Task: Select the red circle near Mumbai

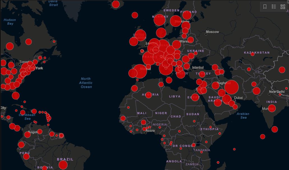Action: tap(272, 108)
